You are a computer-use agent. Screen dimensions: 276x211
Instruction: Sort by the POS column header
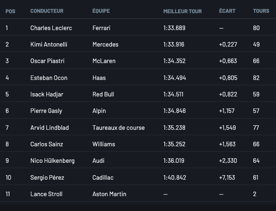point(10,11)
